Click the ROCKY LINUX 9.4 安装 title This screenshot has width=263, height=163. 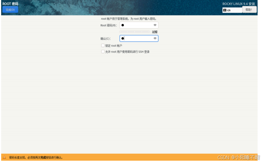pos(239,4)
